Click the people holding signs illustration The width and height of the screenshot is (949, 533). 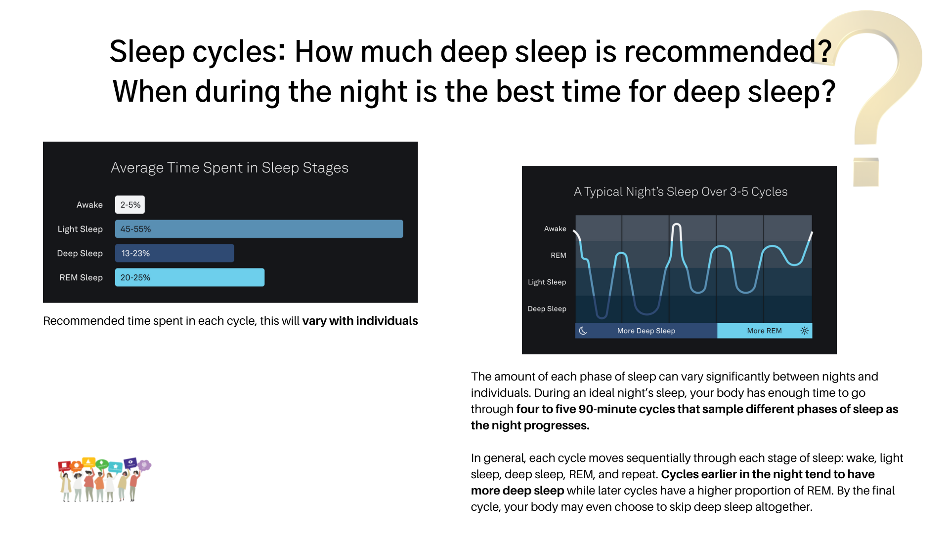pyautogui.click(x=104, y=480)
